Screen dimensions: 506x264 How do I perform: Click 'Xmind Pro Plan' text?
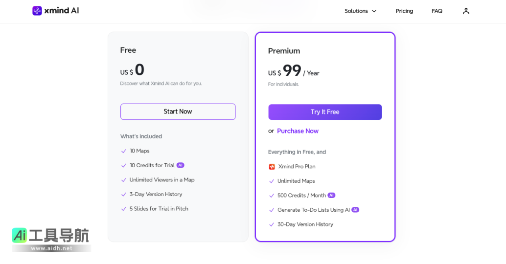(297, 167)
